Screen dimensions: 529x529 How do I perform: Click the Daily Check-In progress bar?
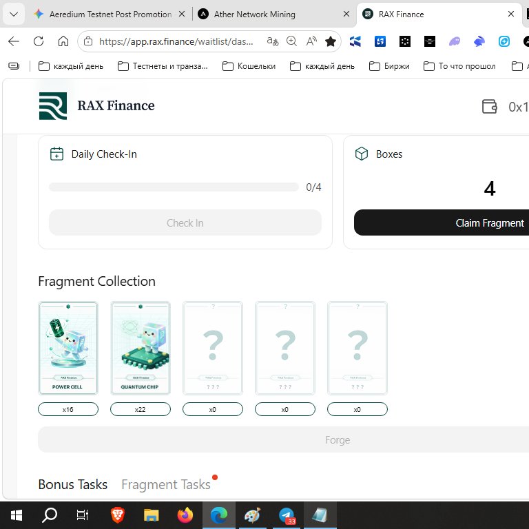174,187
